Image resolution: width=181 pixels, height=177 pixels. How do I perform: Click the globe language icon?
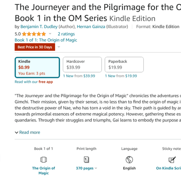[x=129, y=160]
